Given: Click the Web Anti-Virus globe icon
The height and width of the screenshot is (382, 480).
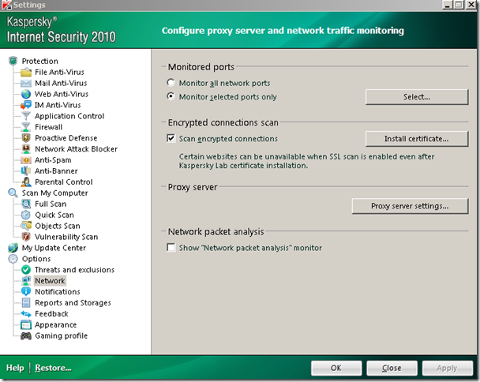Looking at the screenshot, I should 26,94.
